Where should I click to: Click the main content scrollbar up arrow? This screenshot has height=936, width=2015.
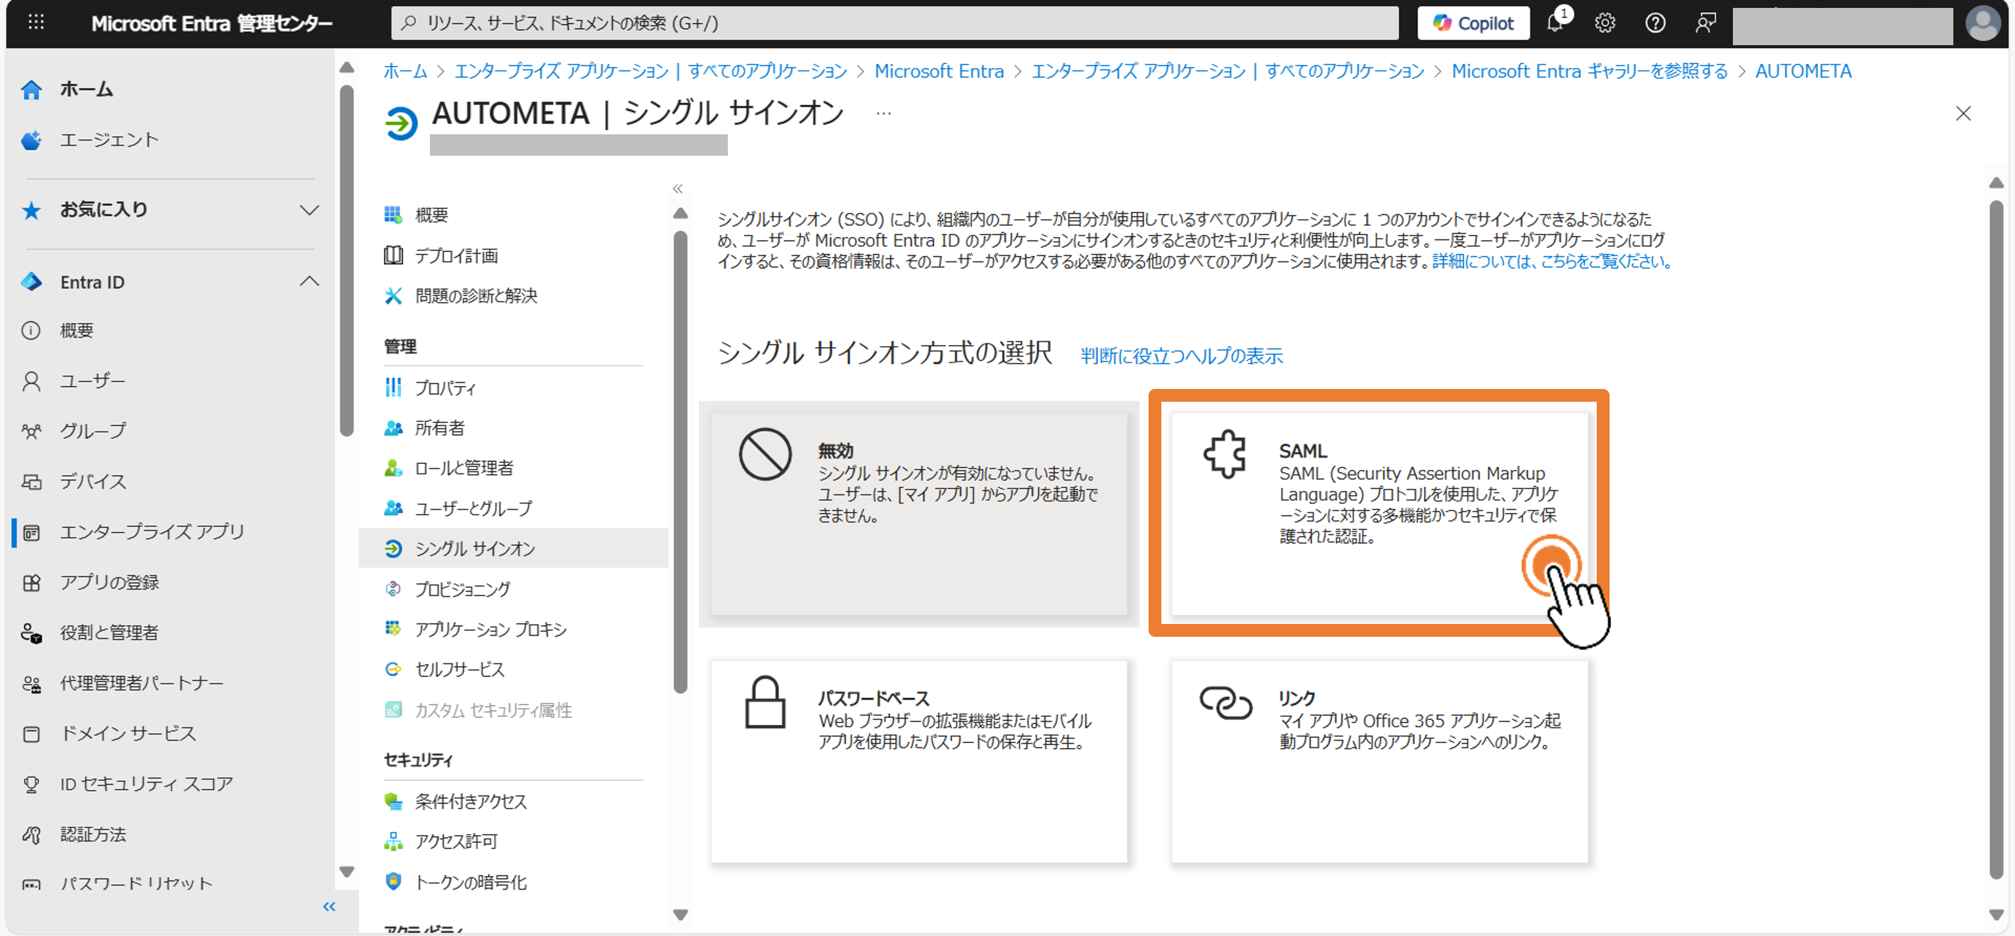click(1996, 182)
